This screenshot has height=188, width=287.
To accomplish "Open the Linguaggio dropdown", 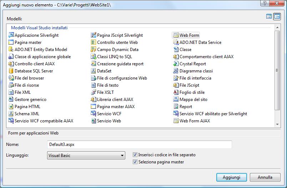I will [x=86, y=156].
